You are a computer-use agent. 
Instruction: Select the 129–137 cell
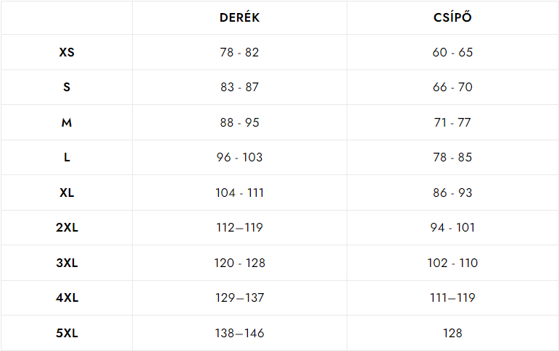239,297
